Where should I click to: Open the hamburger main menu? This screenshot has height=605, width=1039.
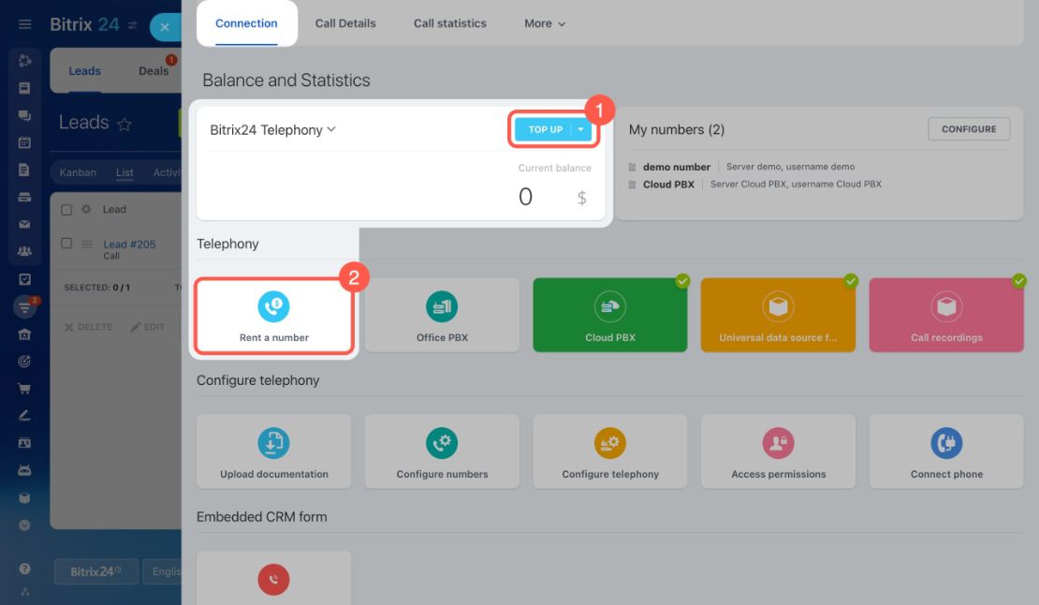[24, 24]
